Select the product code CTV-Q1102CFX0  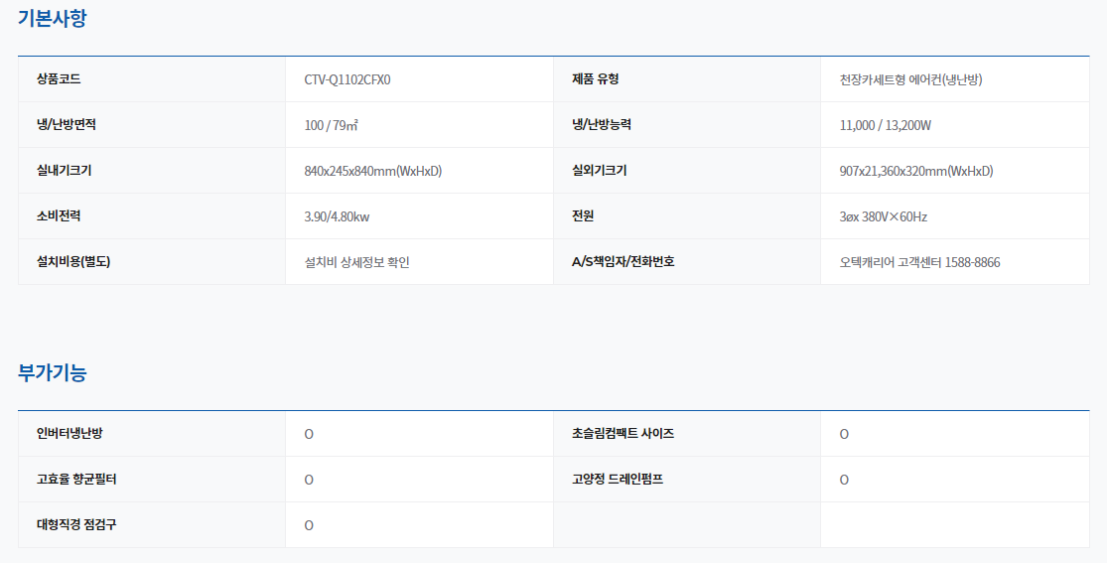346,79
